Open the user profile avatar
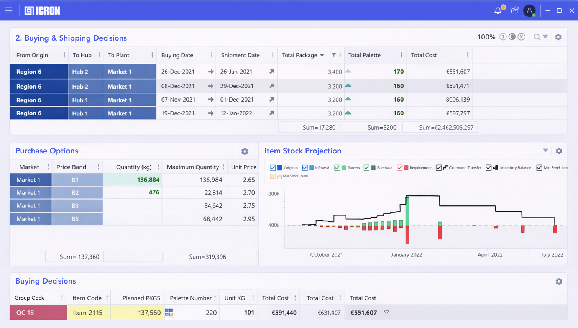578x328 pixels. pyautogui.click(x=529, y=11)
